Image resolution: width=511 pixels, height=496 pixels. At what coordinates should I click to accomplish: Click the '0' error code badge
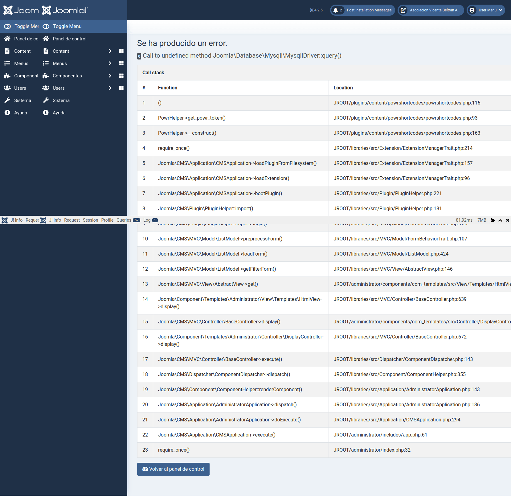[x=139, y=56]
